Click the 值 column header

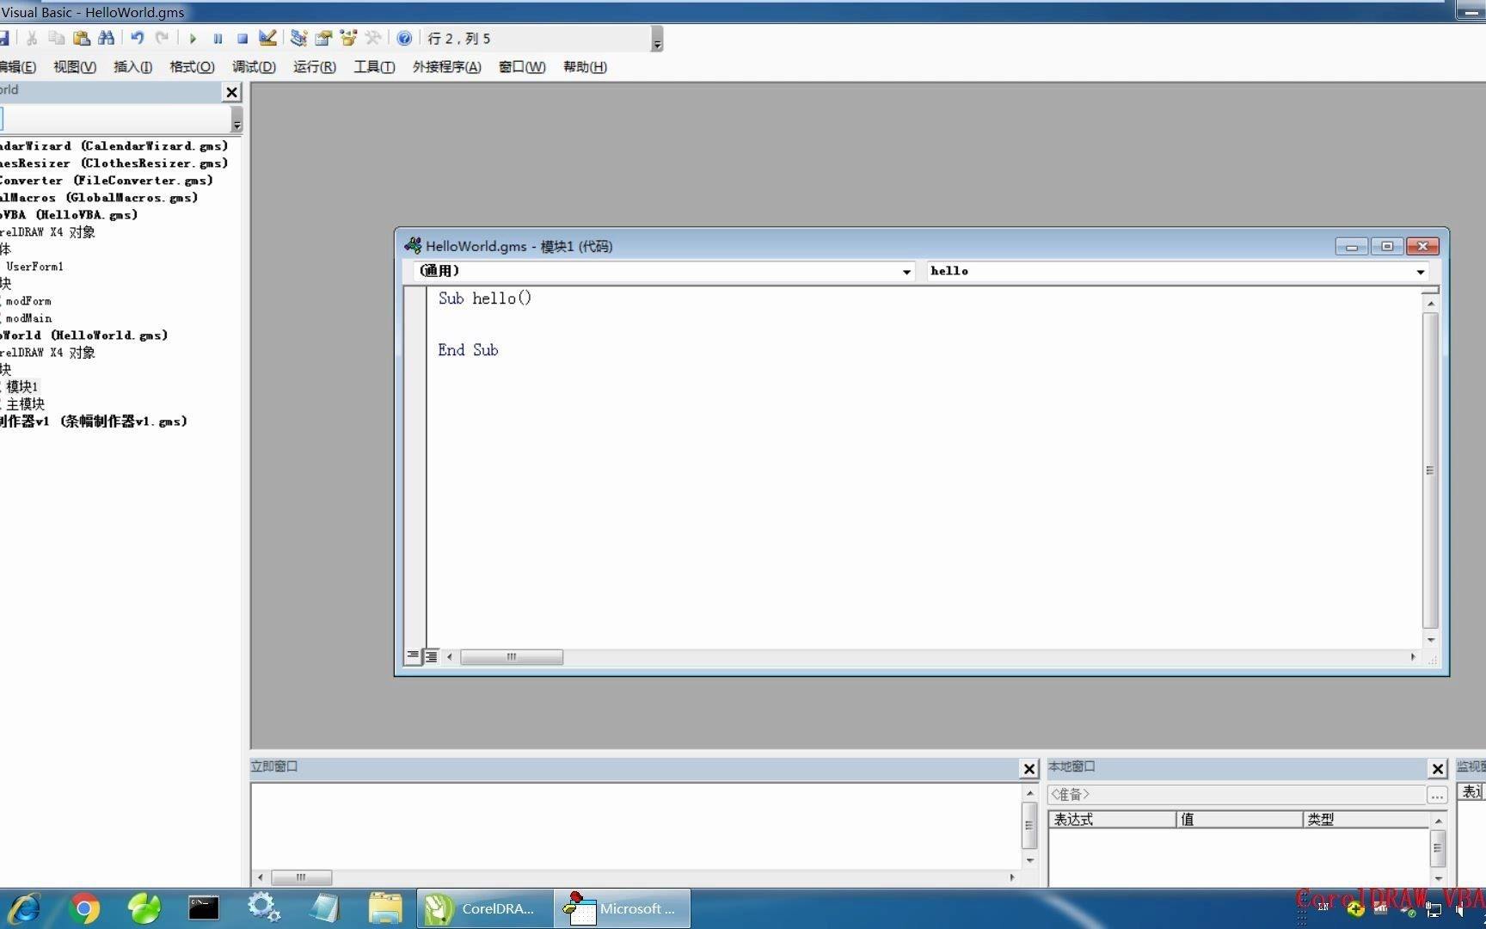coord(1239,820)
